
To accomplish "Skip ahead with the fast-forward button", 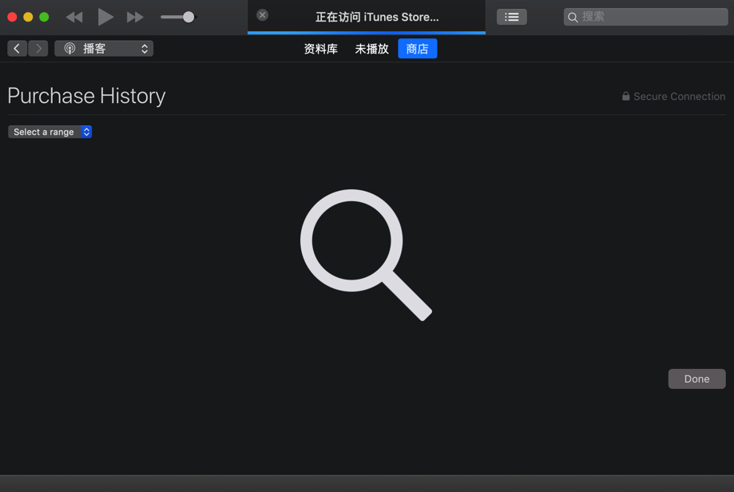I will pos(135,18).
